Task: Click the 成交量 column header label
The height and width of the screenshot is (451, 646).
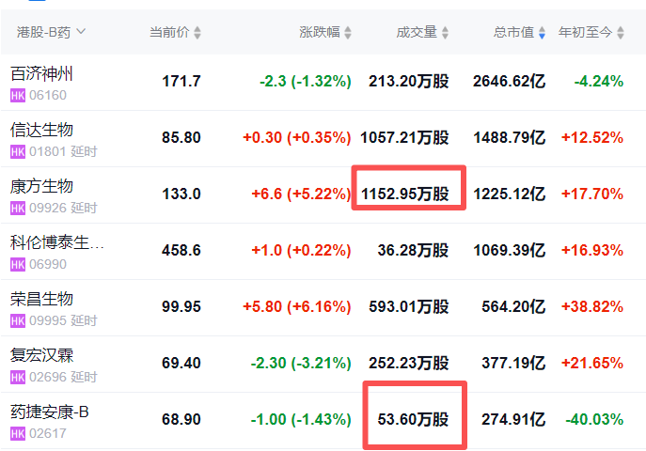Action: 416,32
